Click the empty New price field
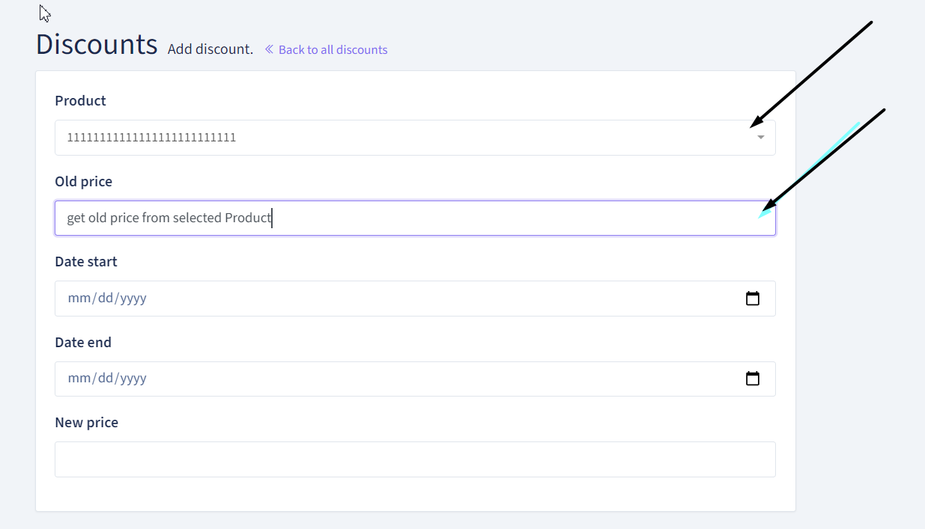 (x=415, y=459)
